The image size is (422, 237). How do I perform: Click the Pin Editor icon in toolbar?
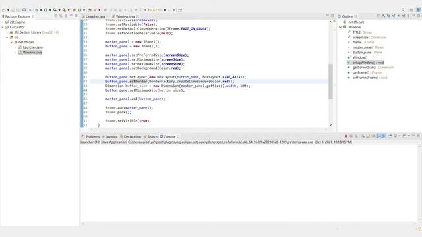coord(180,10)
